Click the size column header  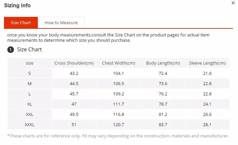tap(30, 63)
